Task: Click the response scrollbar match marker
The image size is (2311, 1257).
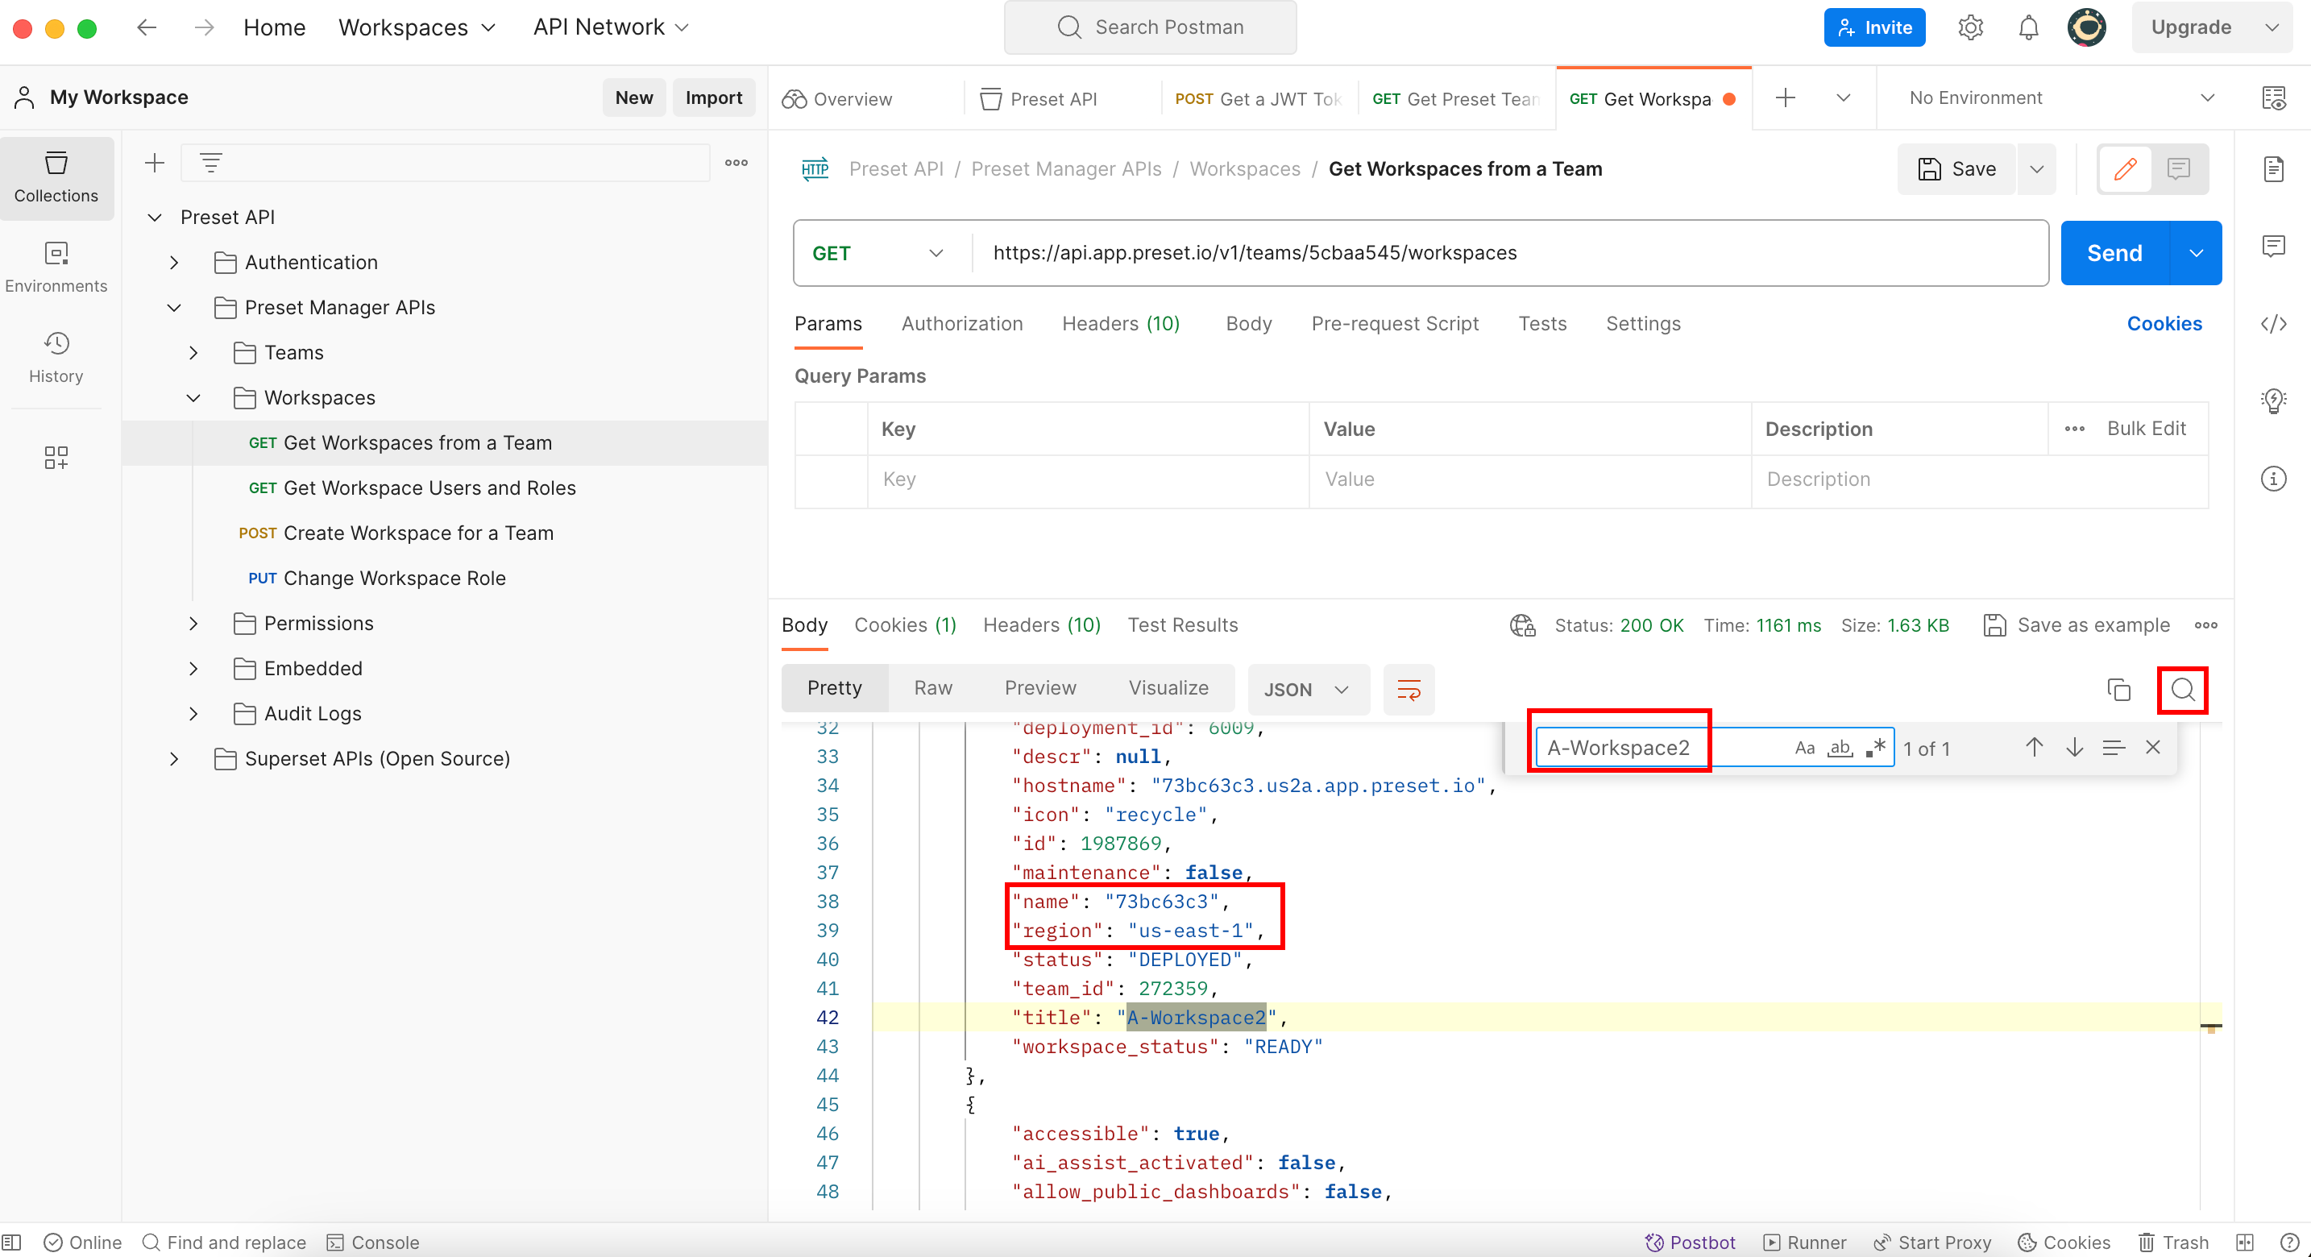Action: point(2210,1027)
